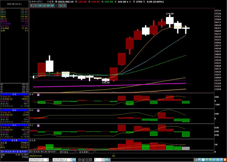227x162 pixels.
Task: Click the clock icon in bottom toolbar
Action: click(203, 160)
